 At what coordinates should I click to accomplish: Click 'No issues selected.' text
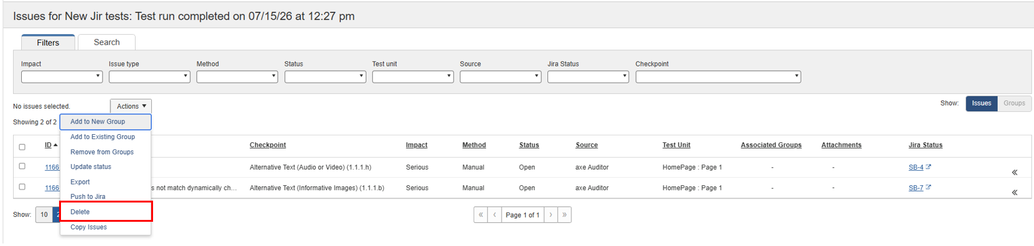click(x=42, y=106)
